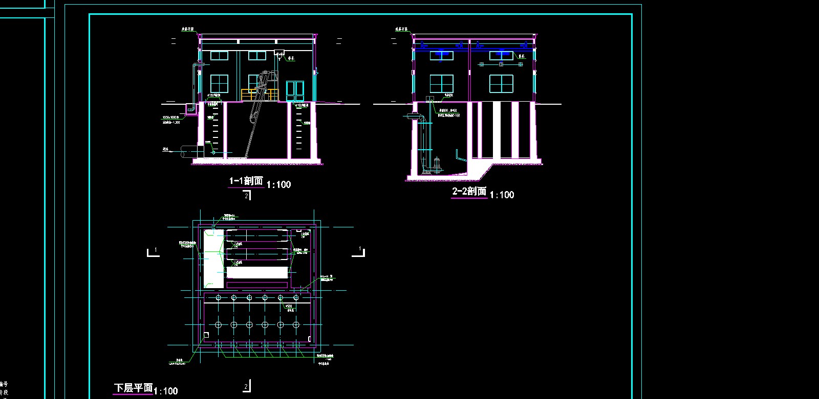Select the pipe elbow in section 2-2
Viewport: 819px width, 399px height.
(x=417, y=118)
